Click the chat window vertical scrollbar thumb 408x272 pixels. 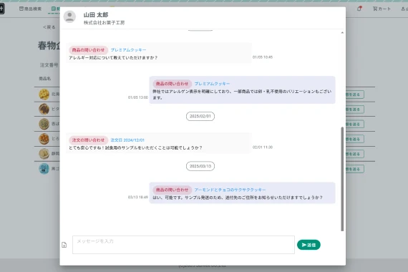pyautogui.click(x=342, y=179)
